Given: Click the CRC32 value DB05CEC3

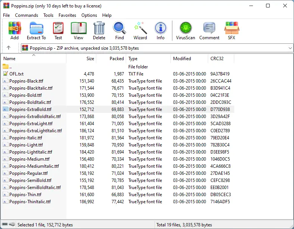Looking at the screenshot, I should tap(220, 195).
